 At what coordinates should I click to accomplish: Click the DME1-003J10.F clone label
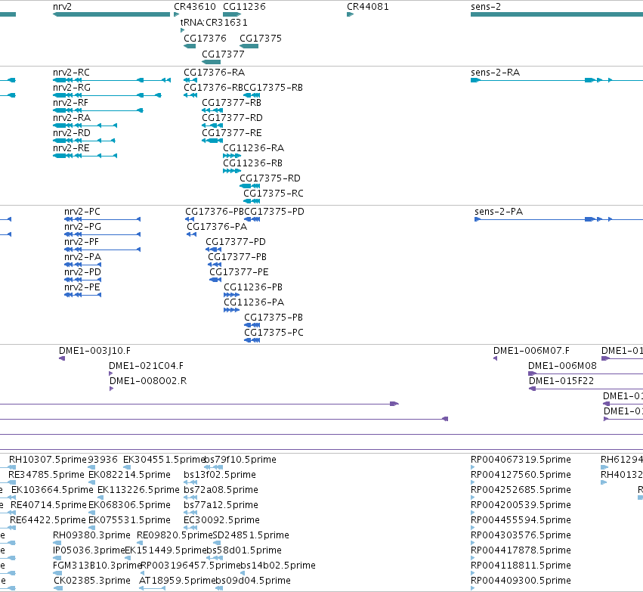[x=94, y=351]
